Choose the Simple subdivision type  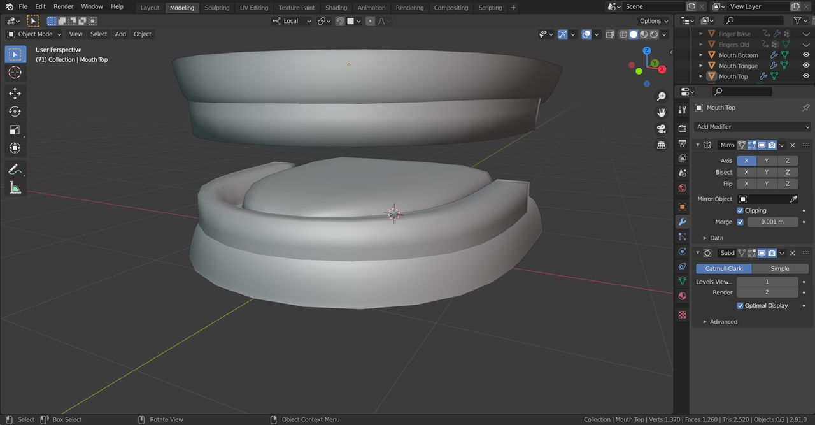pyautogui.click(x=779, y=269)
